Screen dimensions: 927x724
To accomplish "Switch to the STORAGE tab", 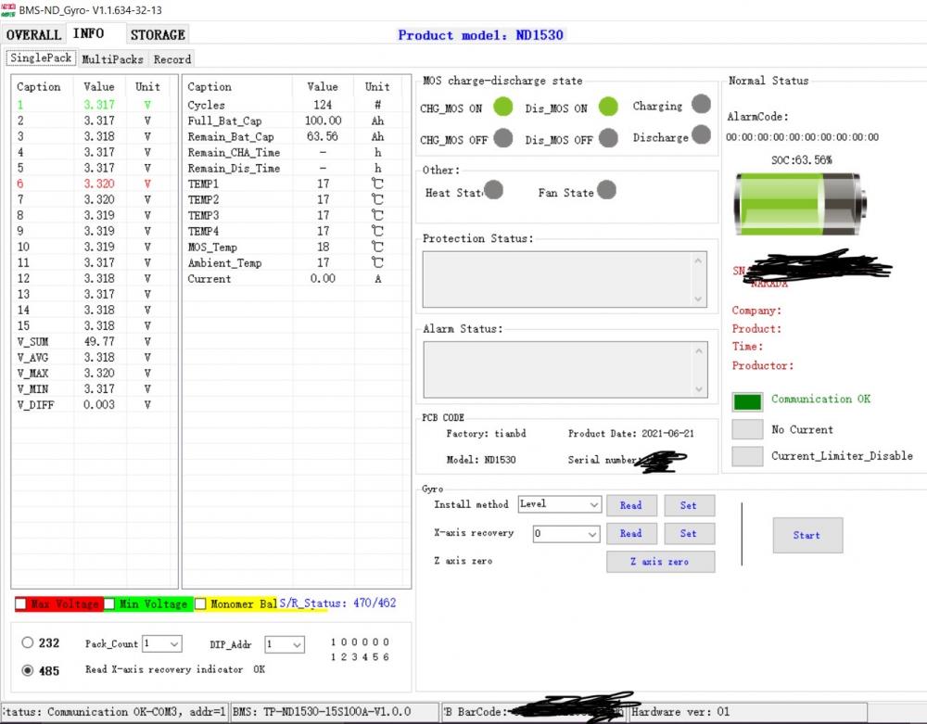I will [x=158, y=35].
